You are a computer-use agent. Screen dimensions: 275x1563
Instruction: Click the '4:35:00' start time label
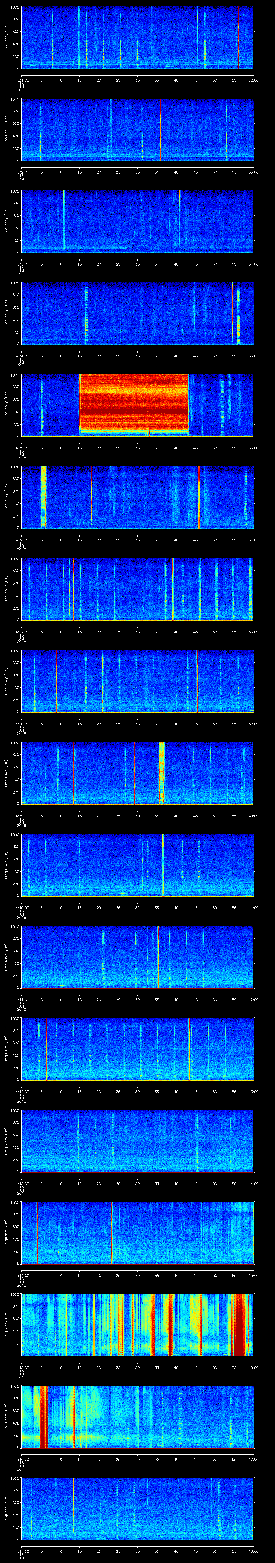[x=22, y=447]
